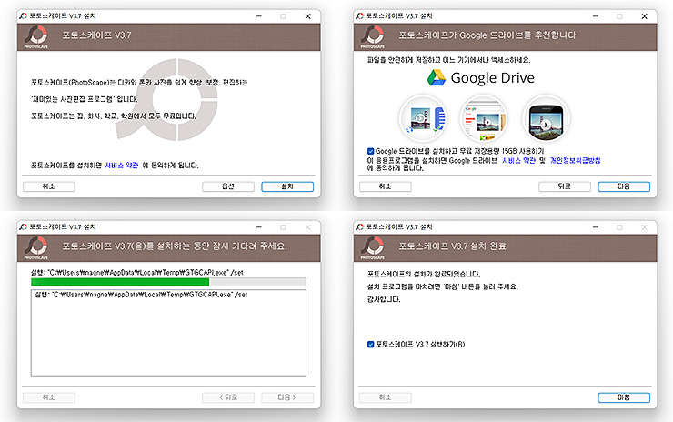Image resolution: width=673 pixels, height=422 pixels.
Task: Click the PhotoScape logo in the intro window header
Action: click(36, 37)
